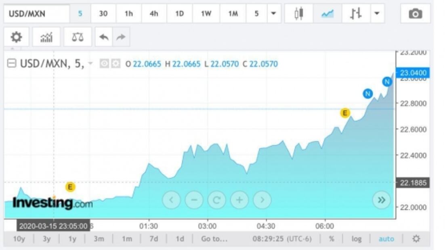445x250 pixels.
Task: Disable auto price scaling
Action: (387, 238)
